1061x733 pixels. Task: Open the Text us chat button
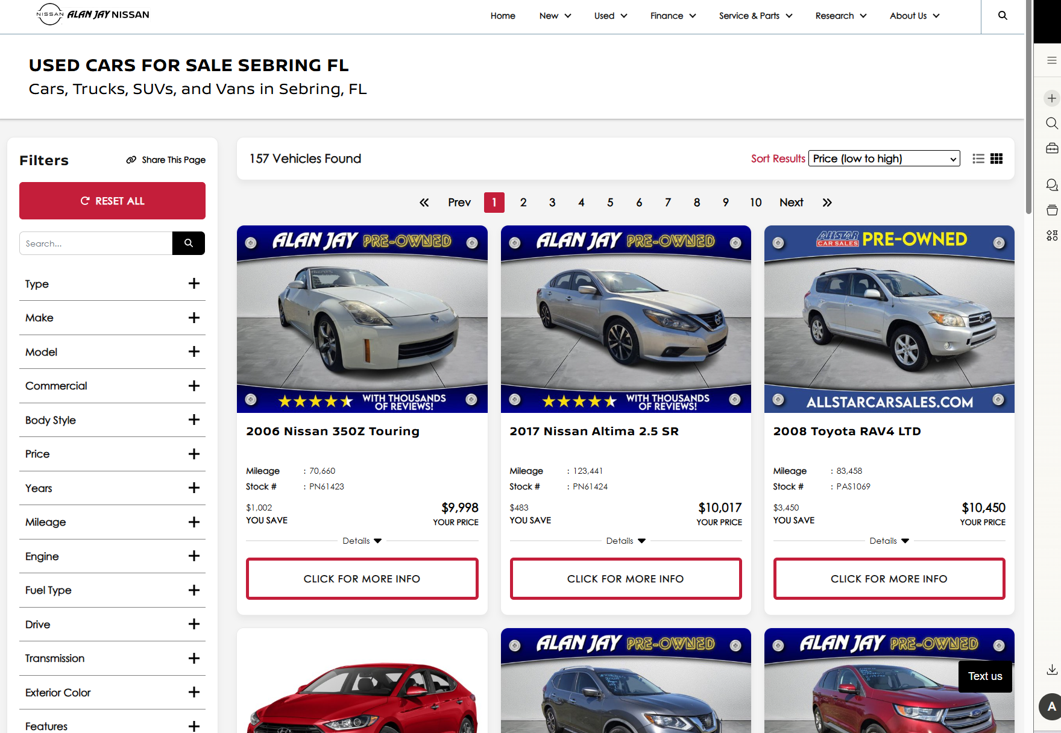point(985,676)
